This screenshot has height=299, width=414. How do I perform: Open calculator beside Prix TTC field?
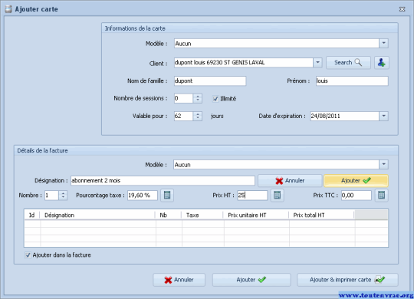tap(382, 195)
